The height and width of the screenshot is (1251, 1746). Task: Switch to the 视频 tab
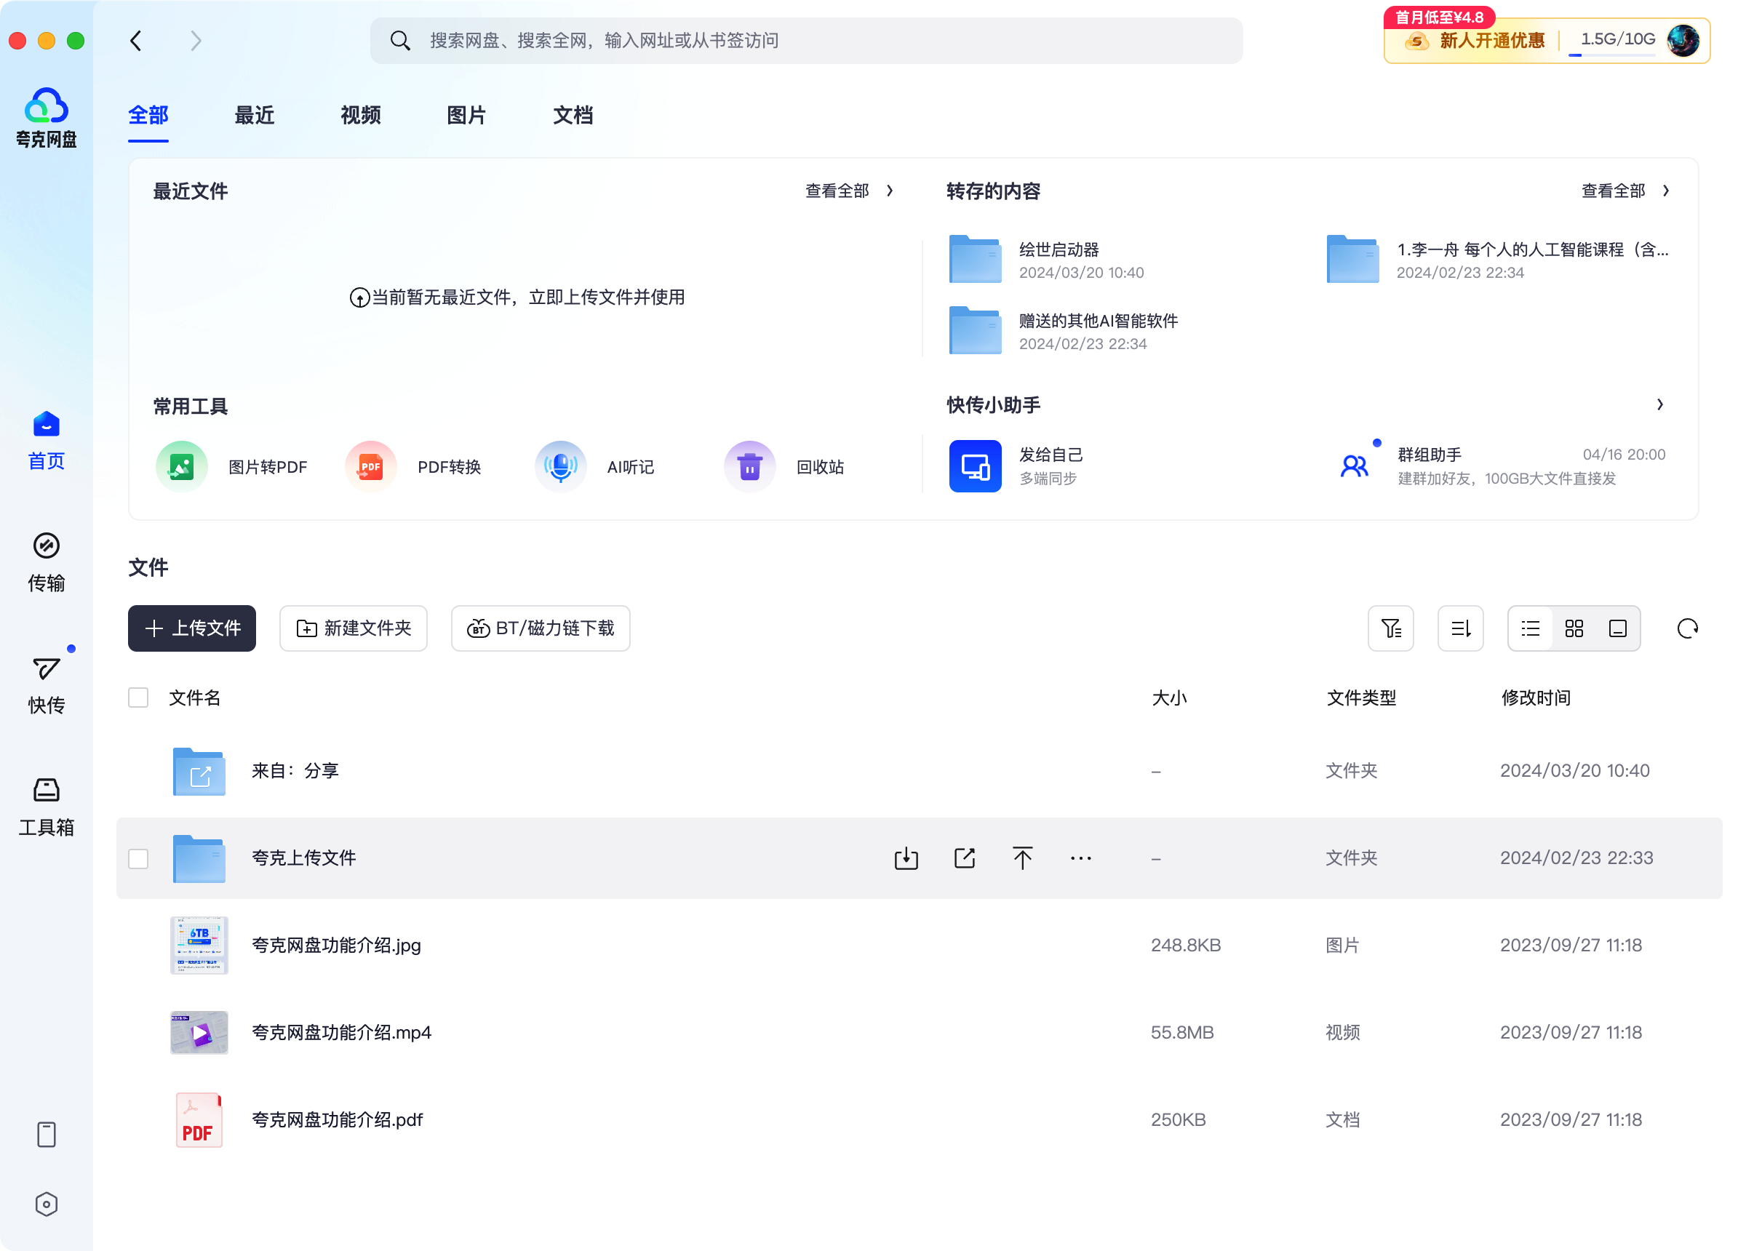point(359,115)
